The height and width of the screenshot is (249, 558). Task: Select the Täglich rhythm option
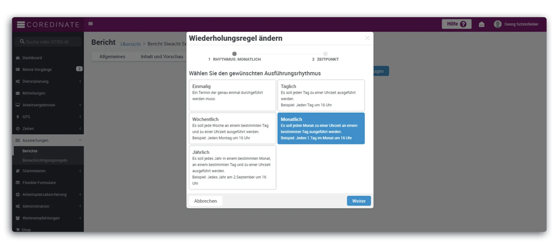tap(321, 96)
